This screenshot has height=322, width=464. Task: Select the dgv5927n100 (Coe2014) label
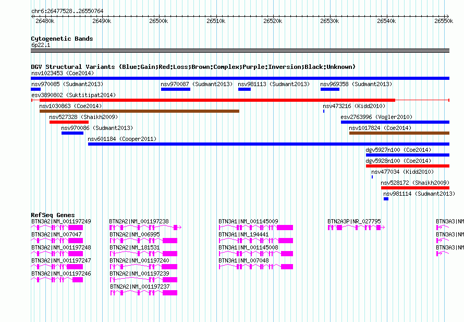point(398,150)
